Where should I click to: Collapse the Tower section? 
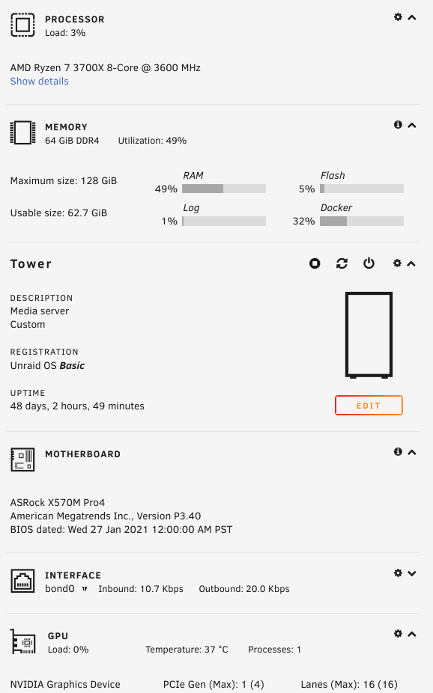click(x=411, y=264)
